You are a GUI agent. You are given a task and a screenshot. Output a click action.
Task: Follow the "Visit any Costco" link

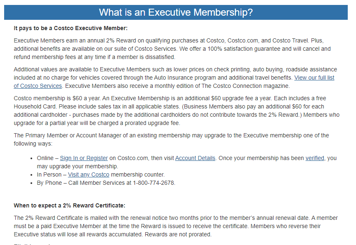[x=89, y=174]
